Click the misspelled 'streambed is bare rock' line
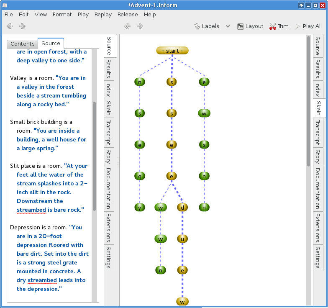The height and width of the screenshot is (308, 328). click(50, 210)
